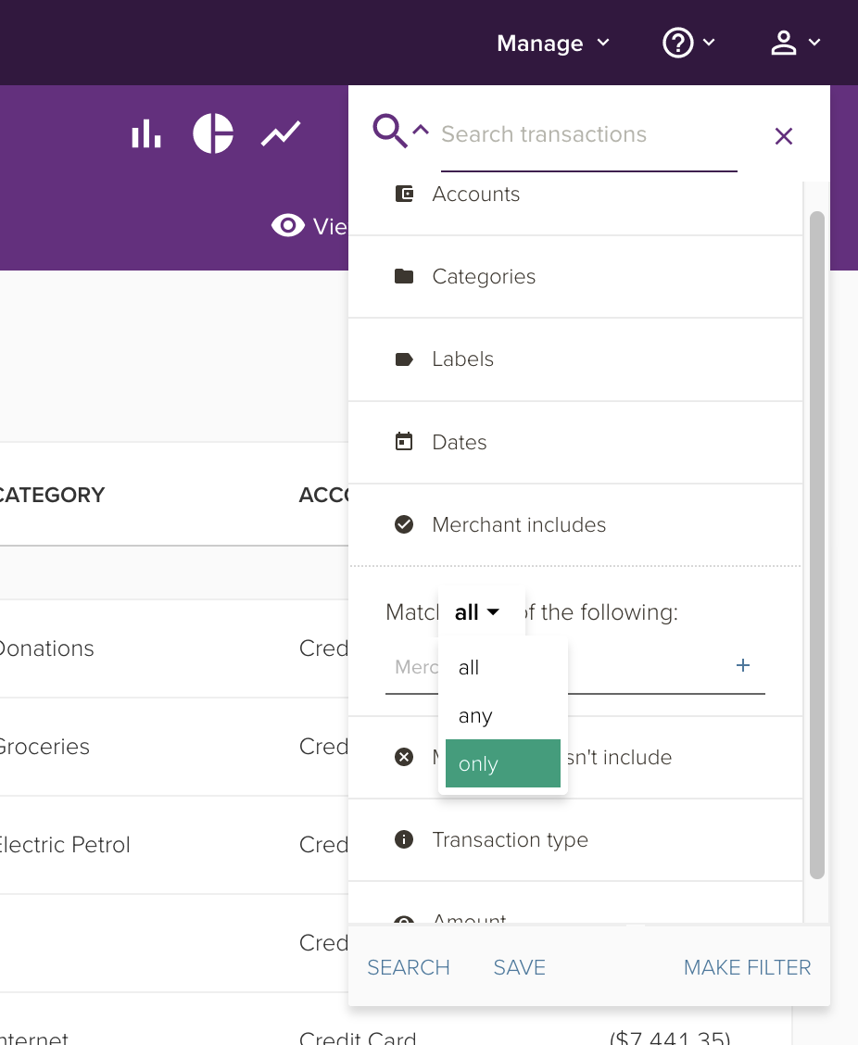Open the pie chart report icon

(213, 134)
